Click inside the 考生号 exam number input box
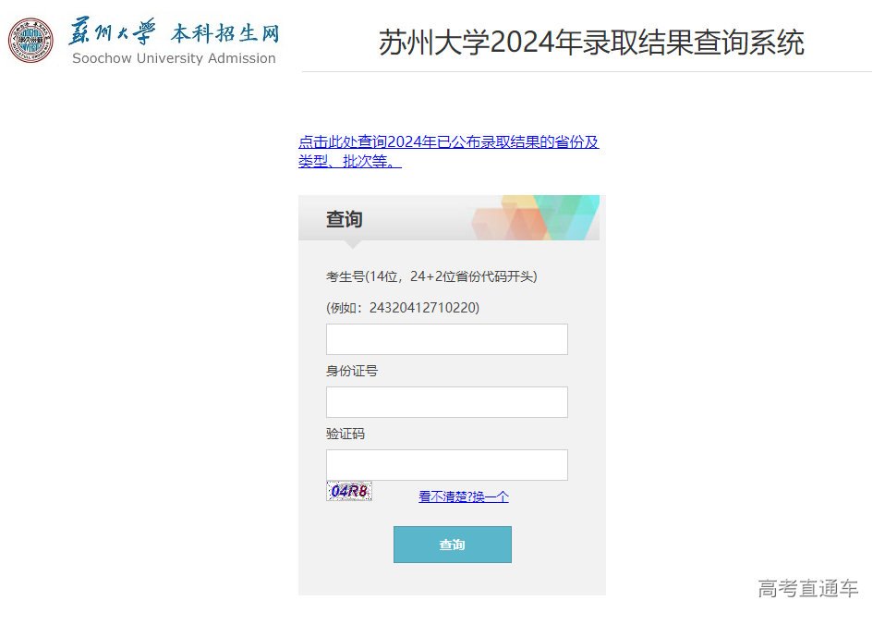 coord(446,339)
